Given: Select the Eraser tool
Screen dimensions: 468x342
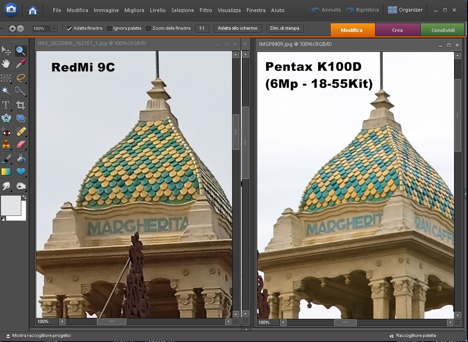Looking at the screenshot, I should (x=20, y=145).
